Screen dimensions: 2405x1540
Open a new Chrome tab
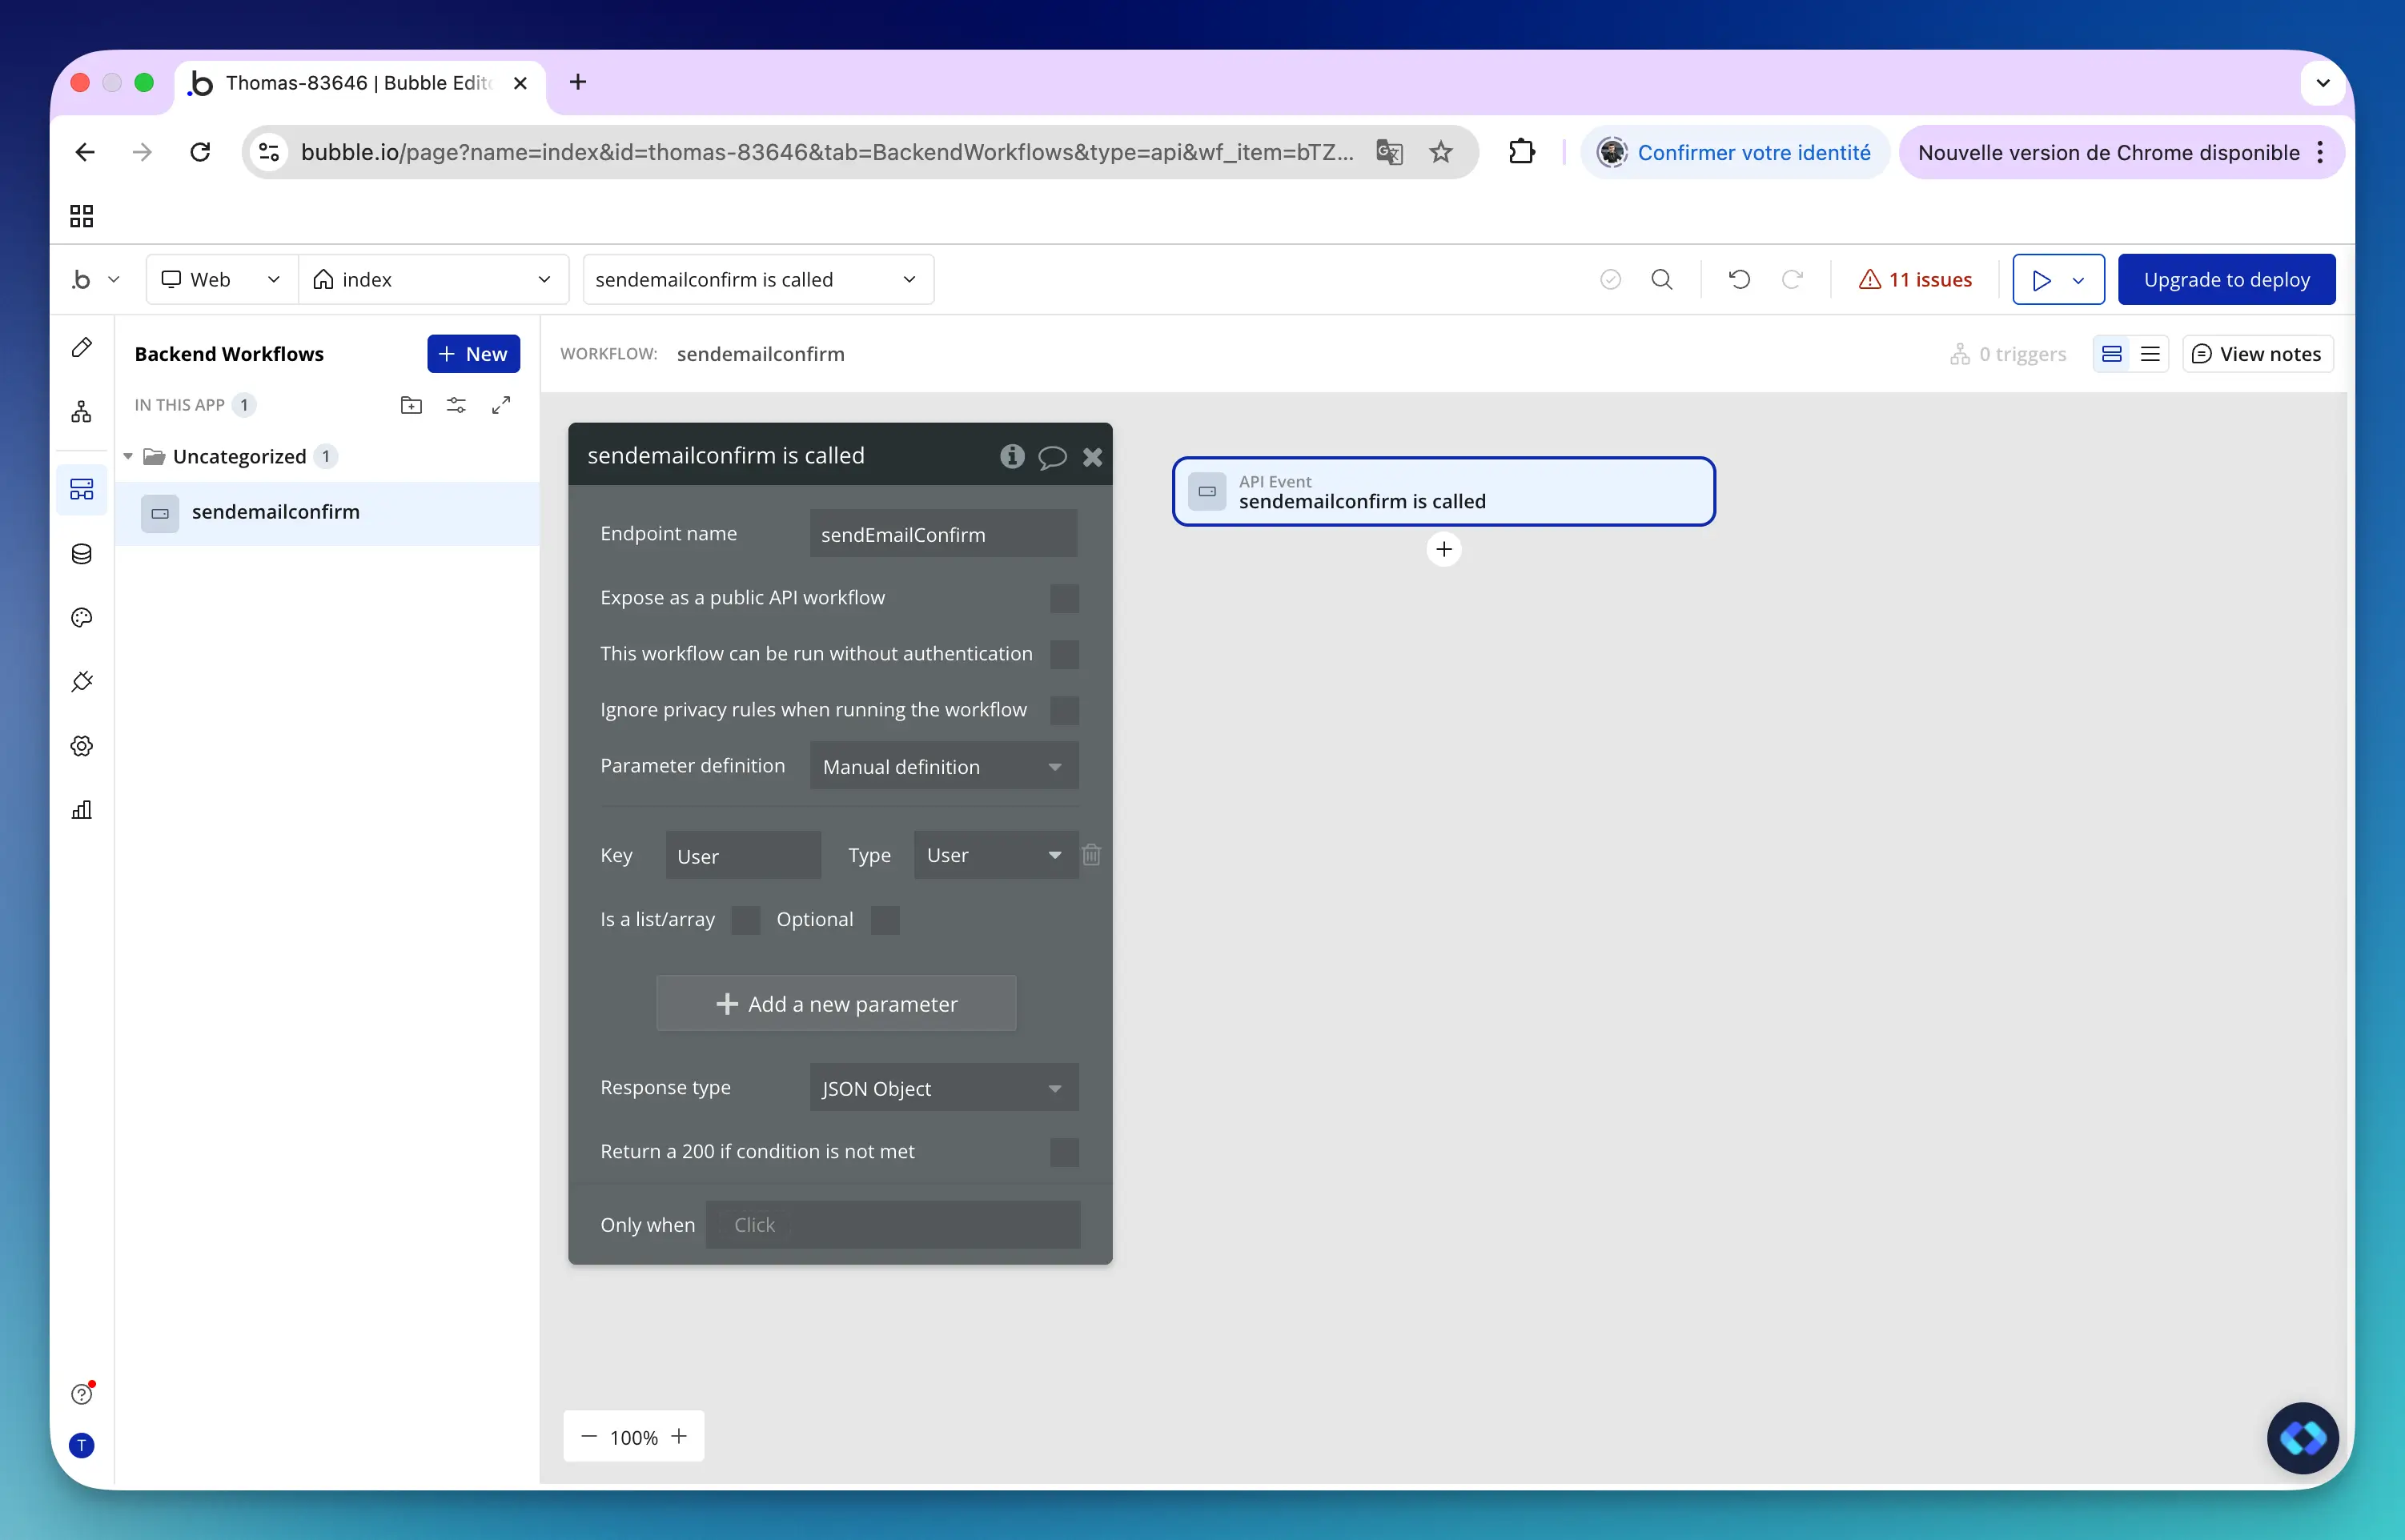point(578,83)
